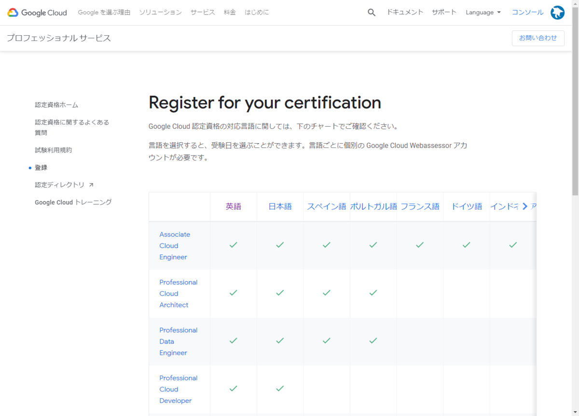
Task: Select スペイン語 column header
Action: point(327,206)
